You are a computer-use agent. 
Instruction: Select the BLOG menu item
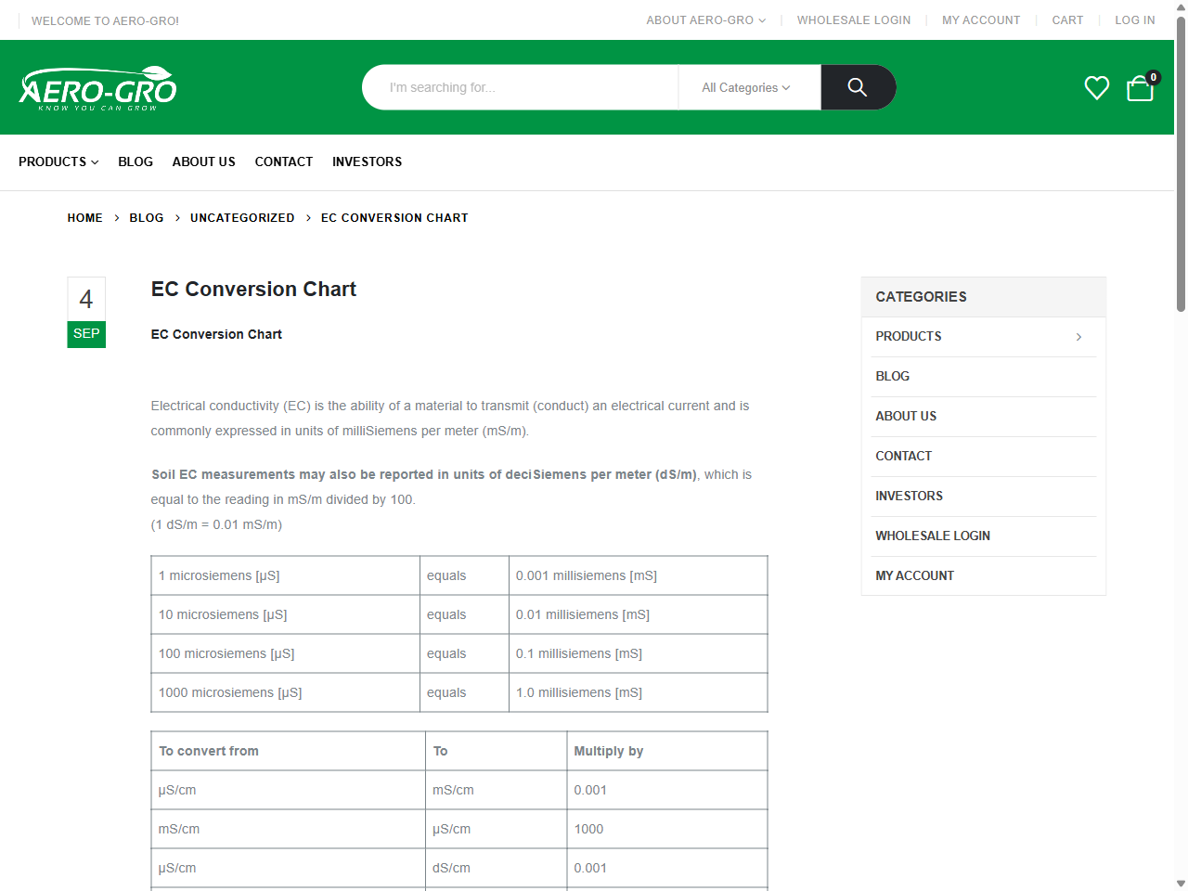pyautogui.click(x=136, y=161)
